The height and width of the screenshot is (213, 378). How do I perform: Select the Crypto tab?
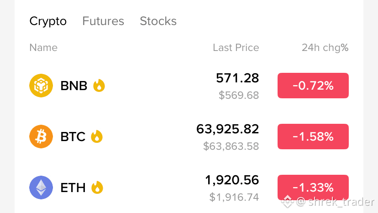coord(48,21)
